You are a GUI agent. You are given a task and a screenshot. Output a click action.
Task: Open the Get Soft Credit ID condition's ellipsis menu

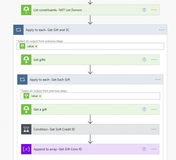click(x=154, y=129)
